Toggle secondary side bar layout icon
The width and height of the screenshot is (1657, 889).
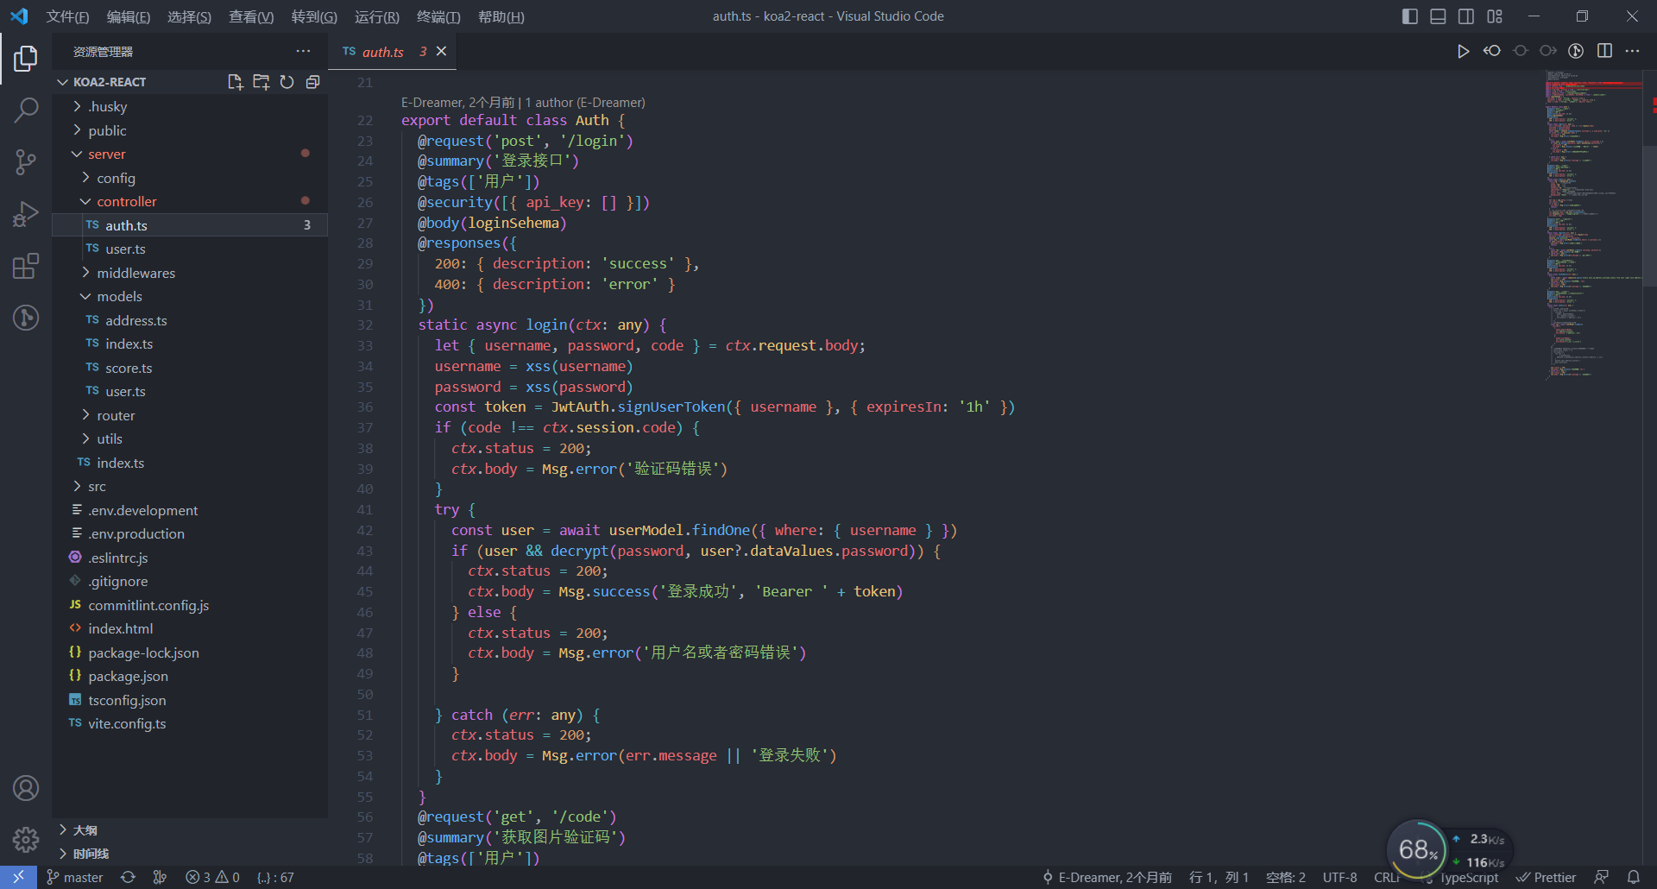point(1466,16)
